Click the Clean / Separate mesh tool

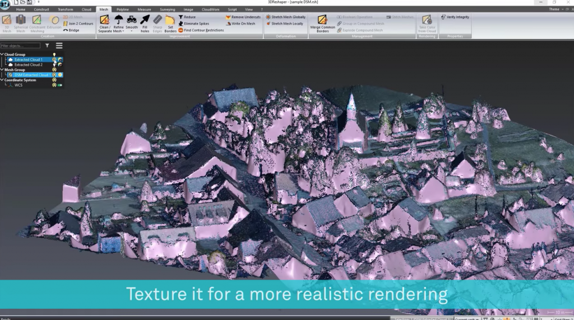pyautogui.click(x=104, y=23)
